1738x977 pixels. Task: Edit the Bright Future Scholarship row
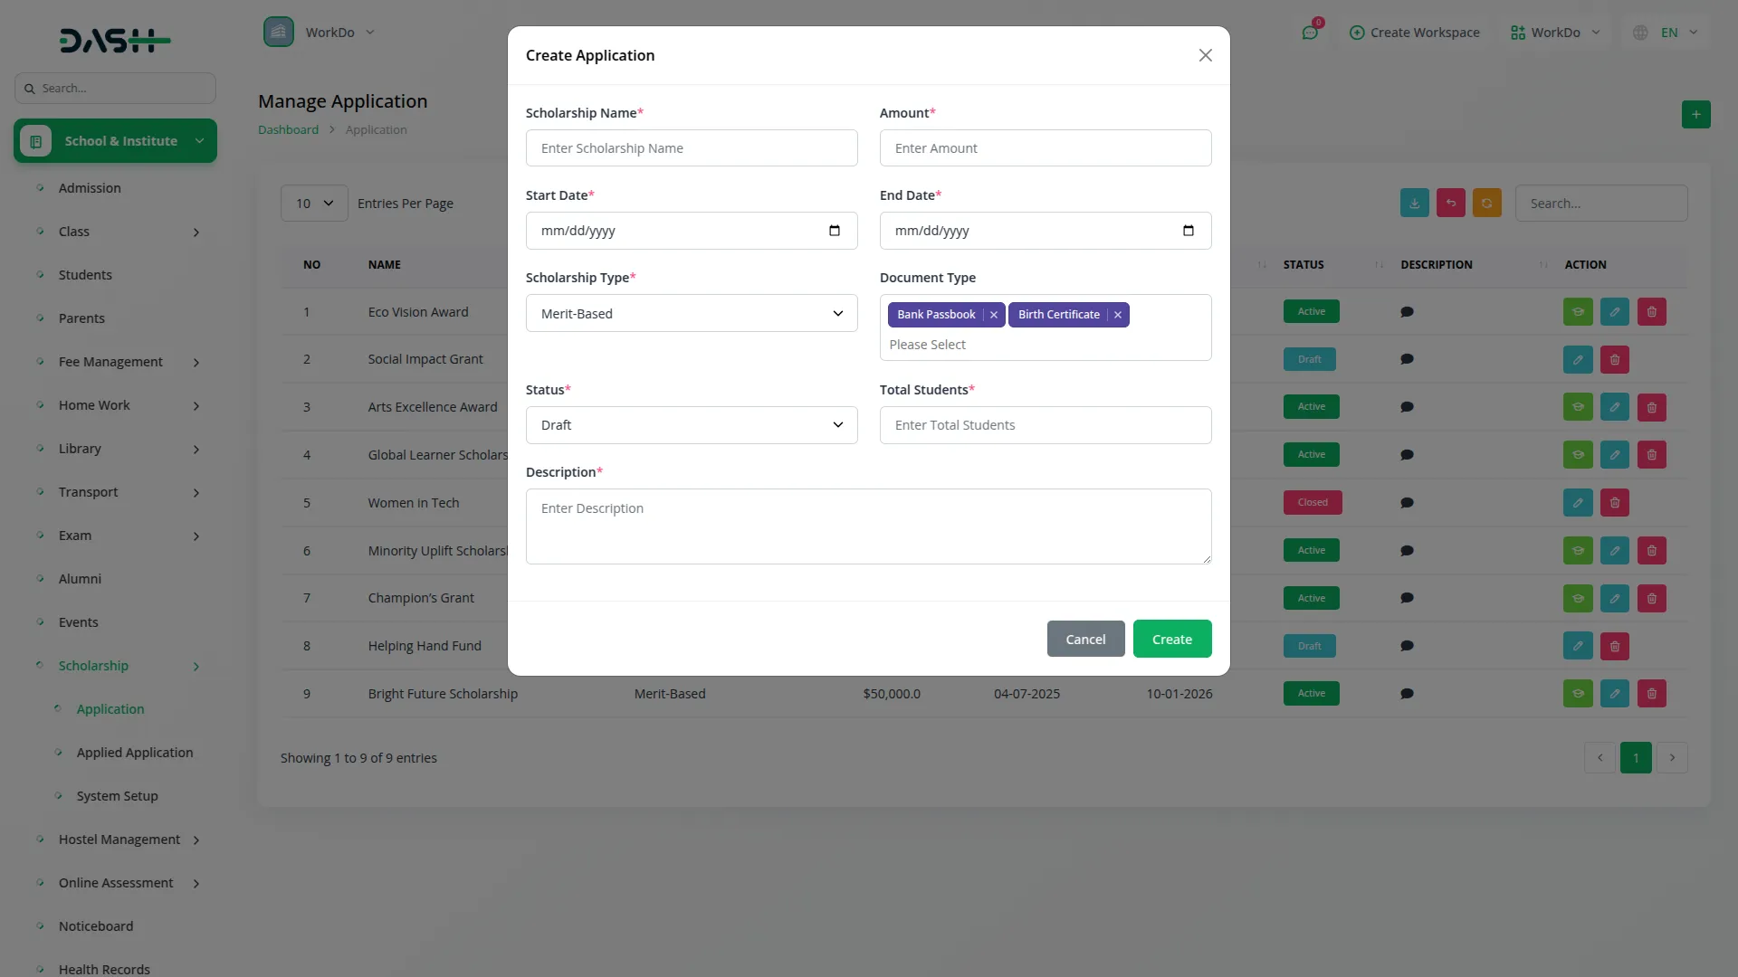pos(1614,694)
